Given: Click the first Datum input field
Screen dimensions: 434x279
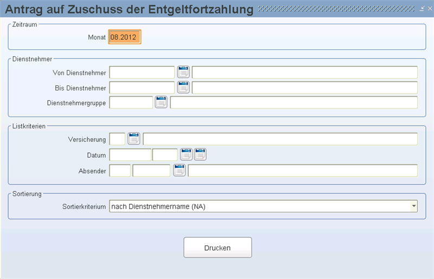Looking at the screenshot, I should [x=130, y=155].
